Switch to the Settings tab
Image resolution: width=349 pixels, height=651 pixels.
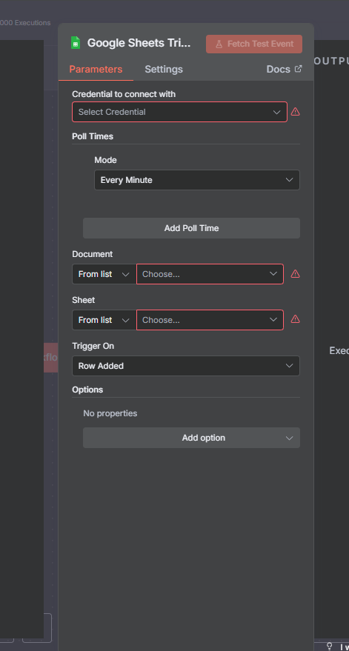pos(164,70)
